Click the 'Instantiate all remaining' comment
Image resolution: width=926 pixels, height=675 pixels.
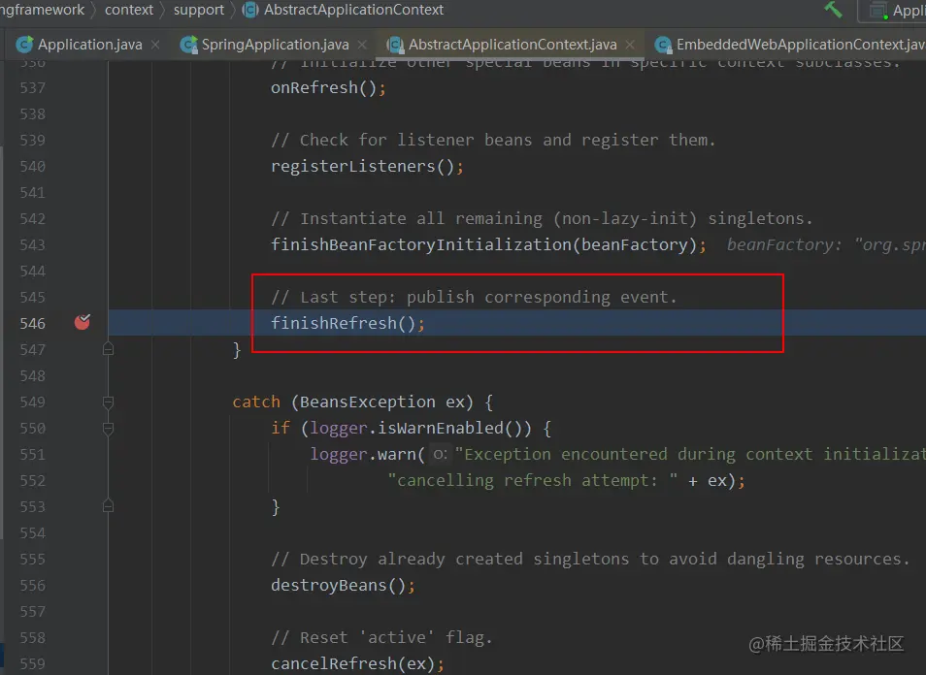[x=542, y=218]
